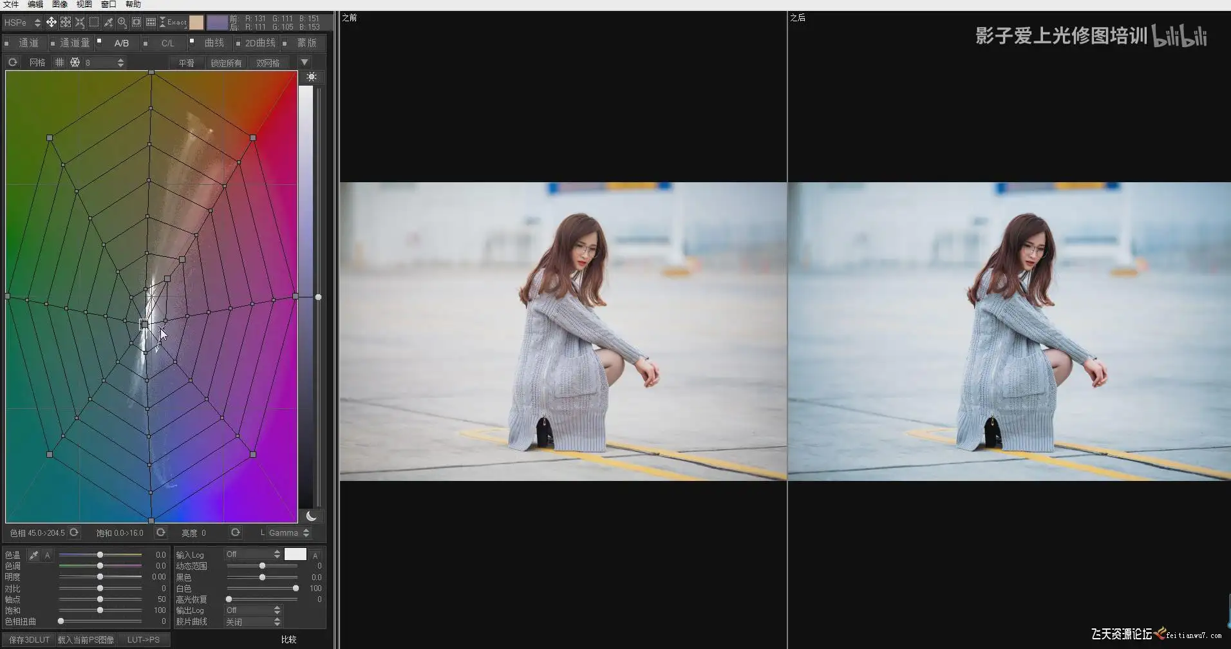This screenshot has height=649, width=1231.
Task: Click the 高光恢复 slider handle
Action: click(229, 599)
